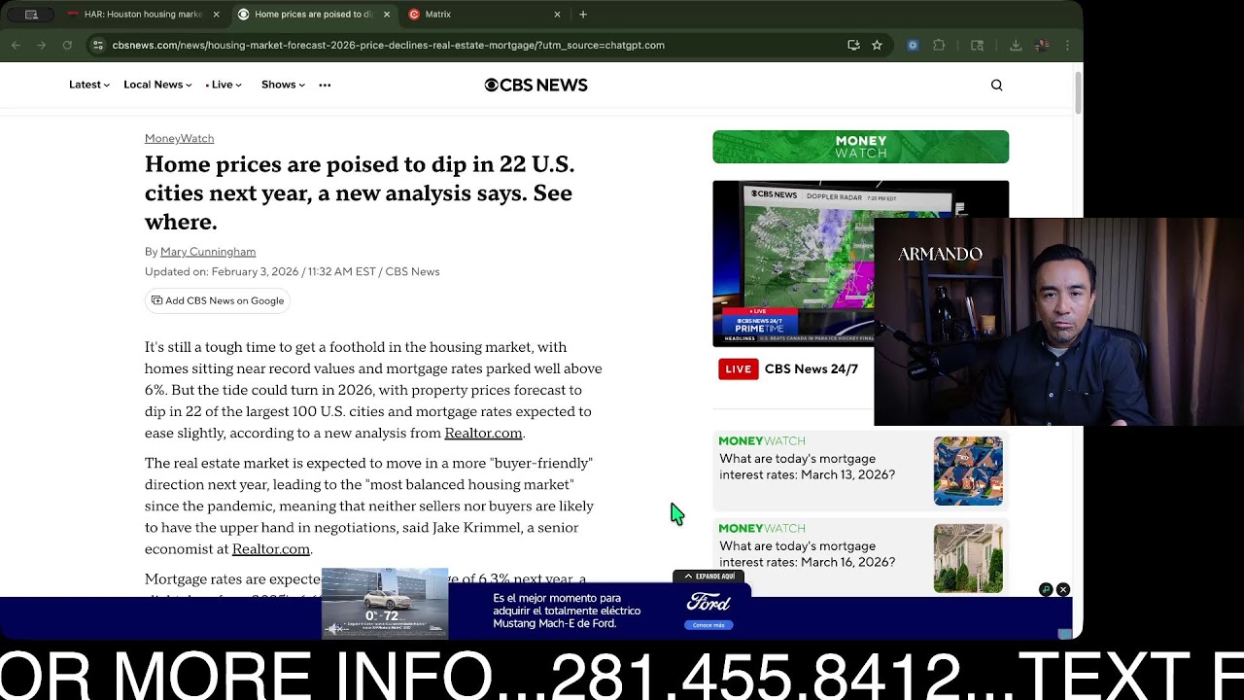Bookmark this page with the star icon
This screenshot has height=700, width=1244.
[x=877, y=45]
